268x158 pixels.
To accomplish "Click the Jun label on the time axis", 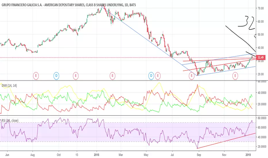I will (x=7, y=155).
